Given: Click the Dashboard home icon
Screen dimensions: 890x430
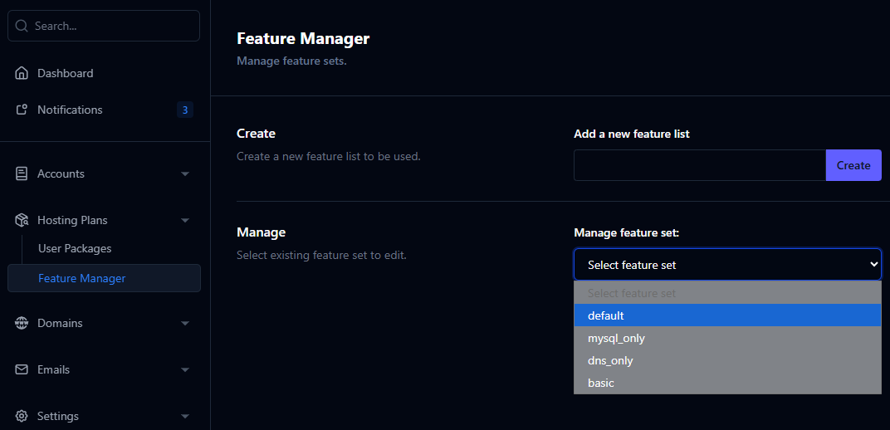Looking at the screenshot, I should coord(22,73).
